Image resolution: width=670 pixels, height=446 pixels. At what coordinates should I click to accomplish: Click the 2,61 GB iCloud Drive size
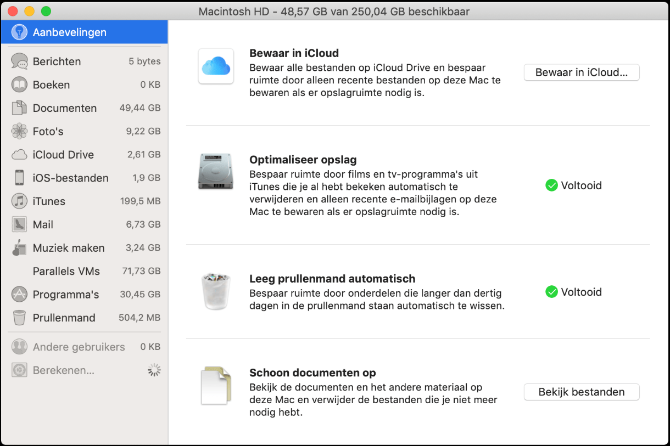pyautogui.click(x=144, y=155)
